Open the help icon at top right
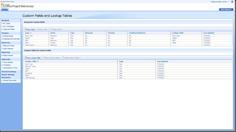236x132 pixels. point(232,2)
